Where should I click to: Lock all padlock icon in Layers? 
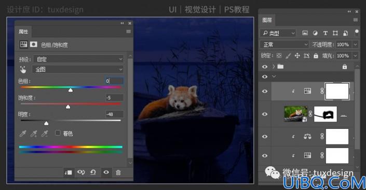click(x=316, y=55)
